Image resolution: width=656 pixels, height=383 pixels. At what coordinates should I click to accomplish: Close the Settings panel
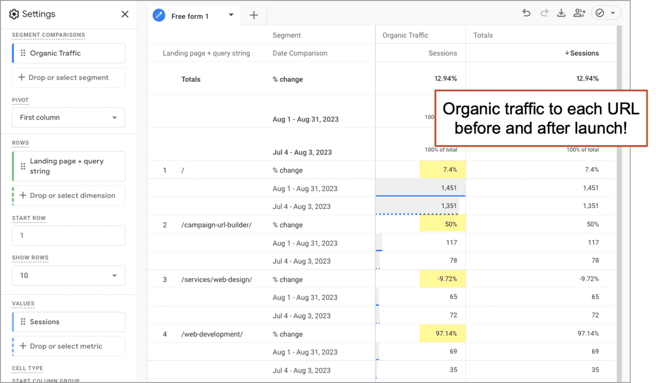(x=125, y=14)
